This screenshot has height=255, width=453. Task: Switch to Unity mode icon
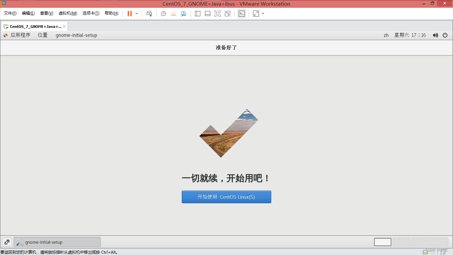point(227,14)
